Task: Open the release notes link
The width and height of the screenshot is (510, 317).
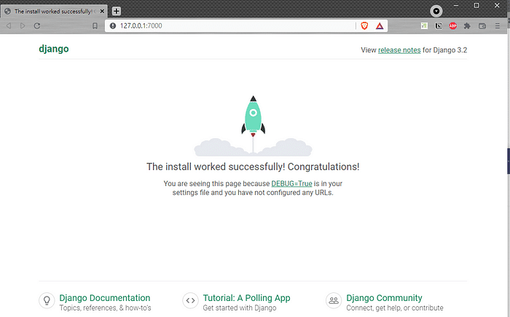Action: pyautogui.click(x=399, y=50)
